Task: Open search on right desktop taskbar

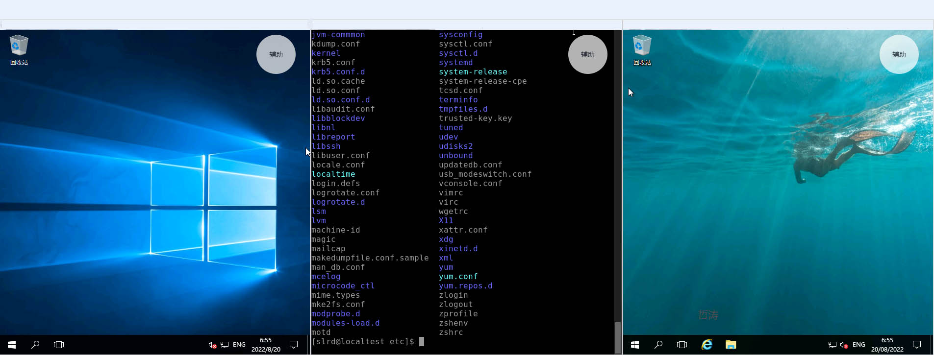Action: pyautogui.click(x=658, y=345)
